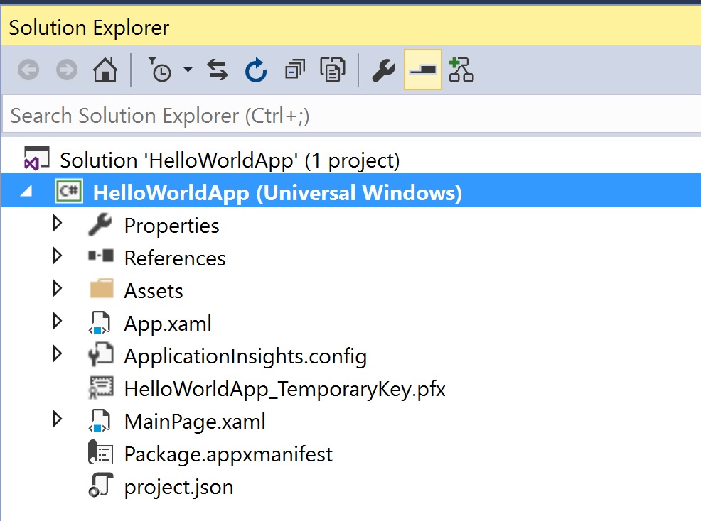Expand the Properties node

(x=57, y=223)
